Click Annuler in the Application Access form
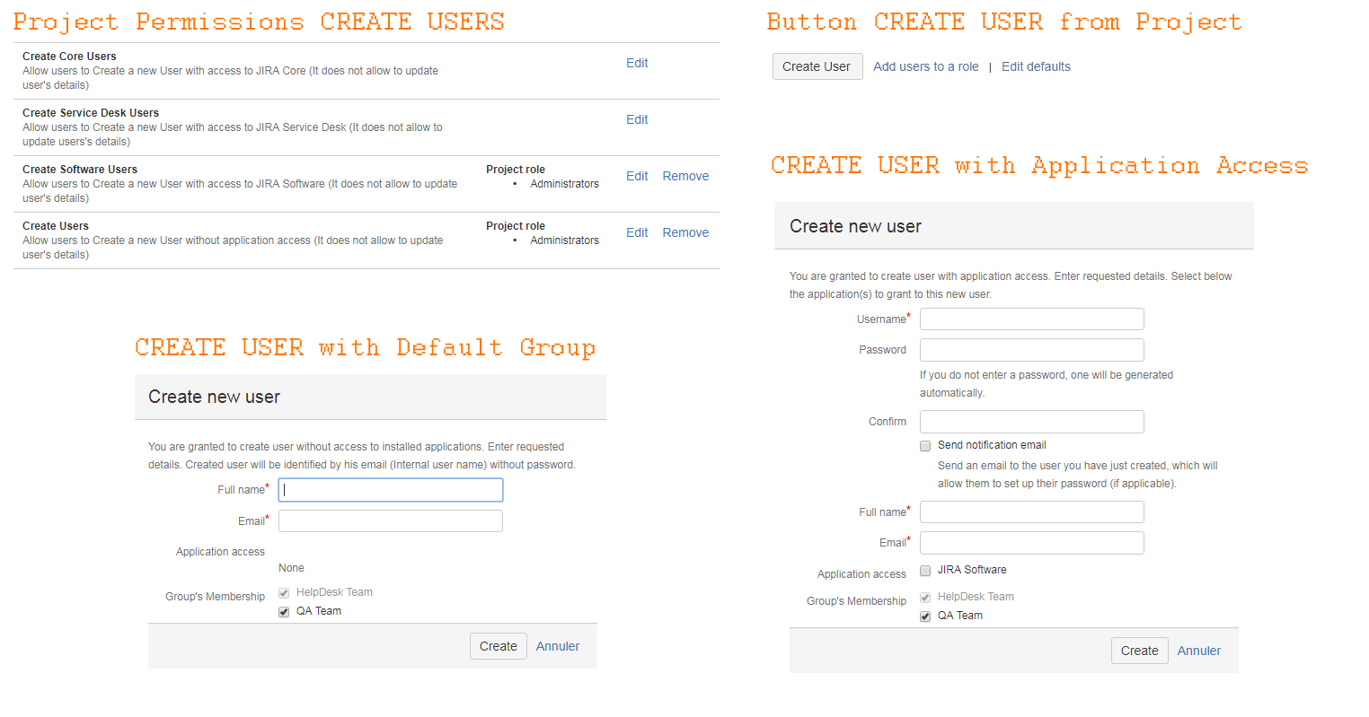The width and height of the screenshot is (1369, 717). pos(1199,651)
